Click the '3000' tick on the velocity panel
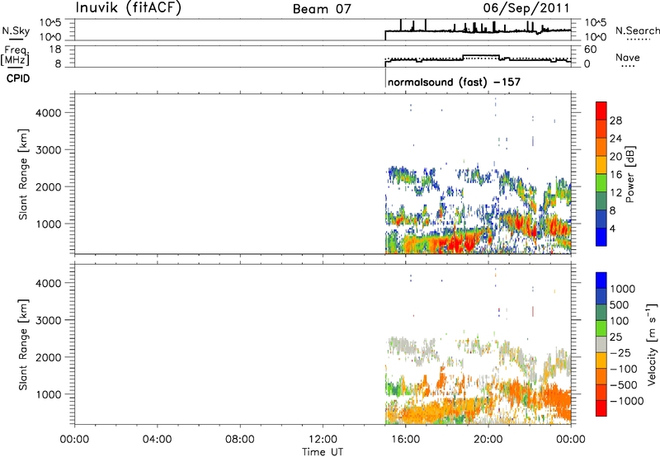Image resolution: width=660 pixels, height=457 pixels. coord(49,320)
